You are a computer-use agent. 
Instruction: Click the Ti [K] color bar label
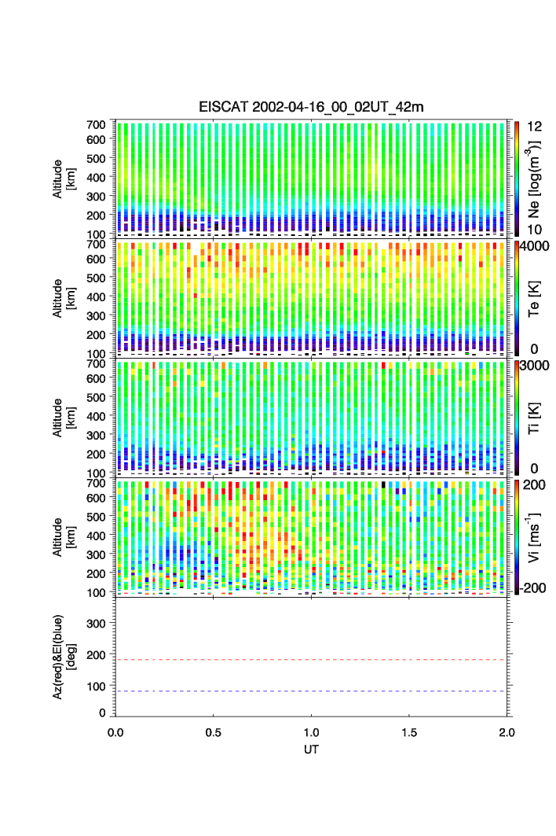[536, 418]
